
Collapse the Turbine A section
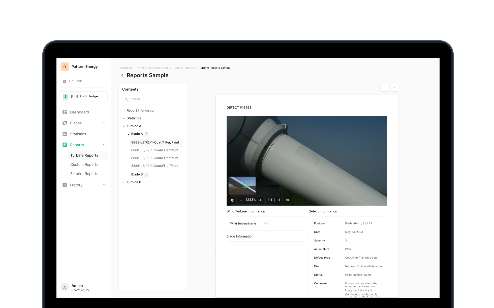pyautogui.click(x=124, y=126)
